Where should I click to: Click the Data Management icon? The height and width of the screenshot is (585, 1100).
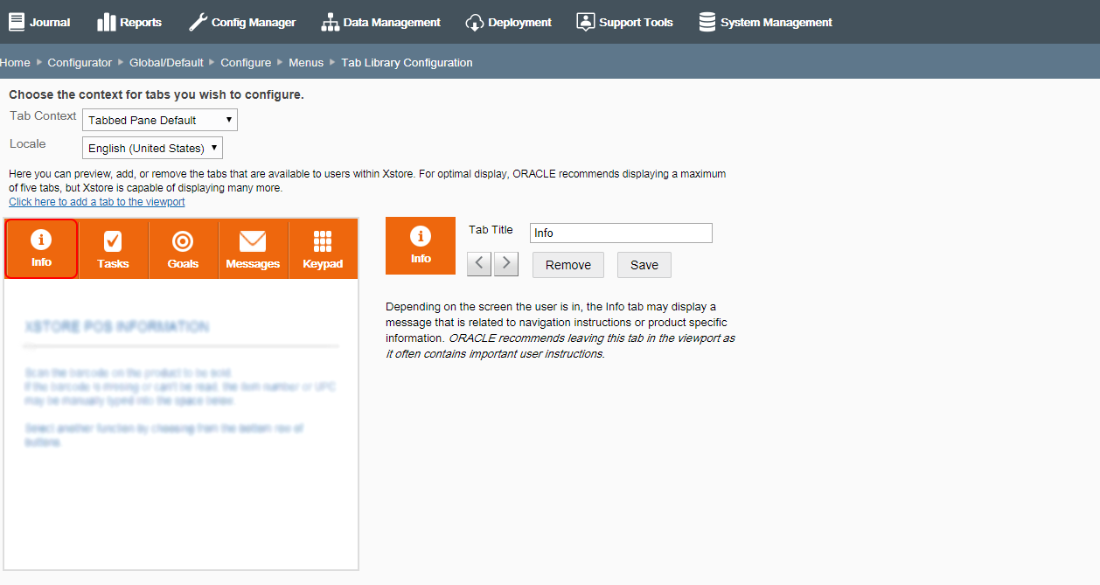click(380, 22)
